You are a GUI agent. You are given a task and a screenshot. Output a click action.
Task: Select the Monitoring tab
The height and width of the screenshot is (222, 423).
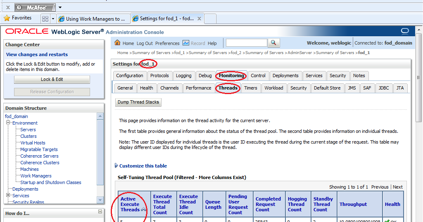pos(231,76)
